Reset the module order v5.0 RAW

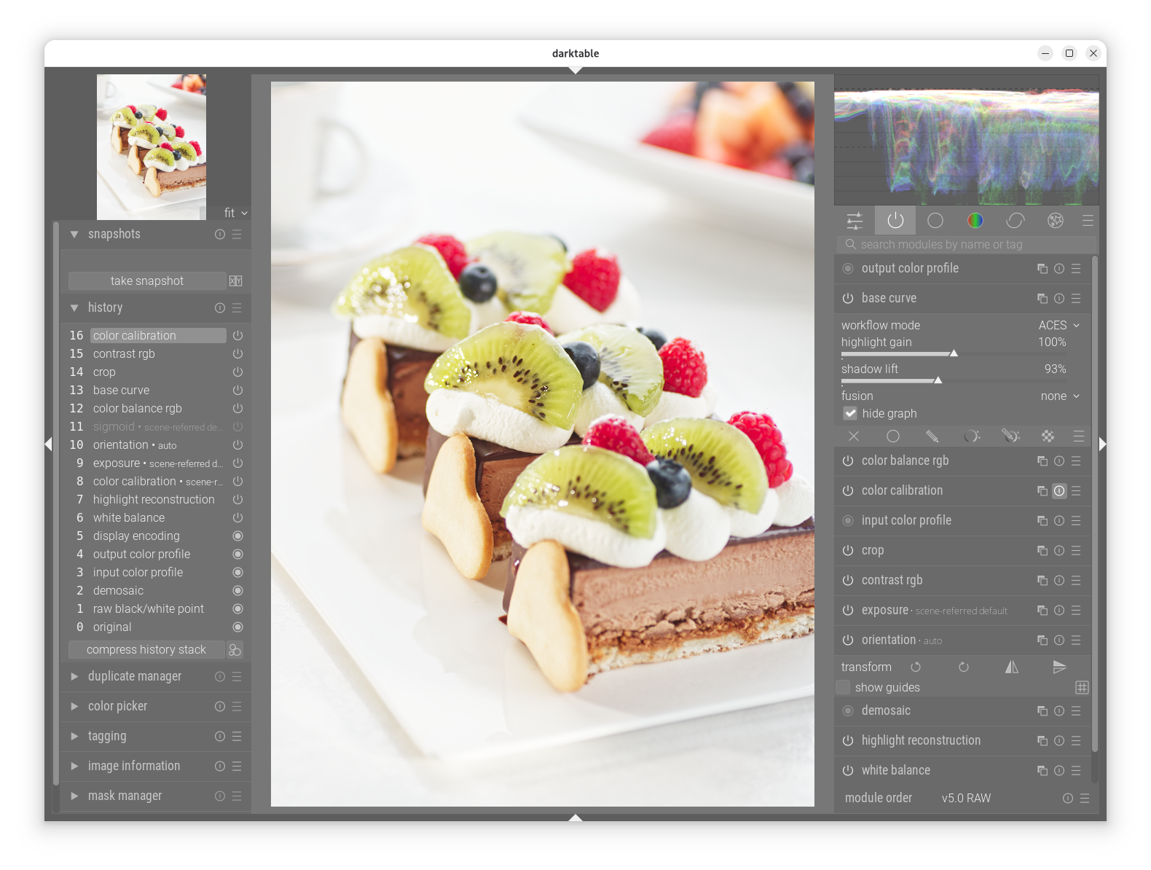pyautogui.click(x=1068, y=799)
